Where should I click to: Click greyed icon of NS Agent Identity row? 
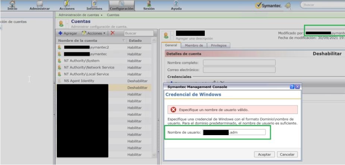pyautogui.click(x=59, y=81)
